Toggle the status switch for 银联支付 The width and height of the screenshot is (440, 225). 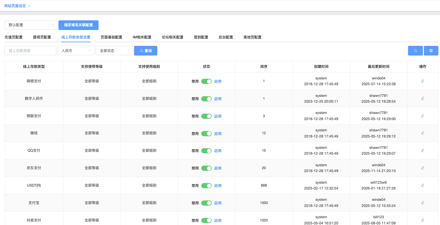(206, 116)
